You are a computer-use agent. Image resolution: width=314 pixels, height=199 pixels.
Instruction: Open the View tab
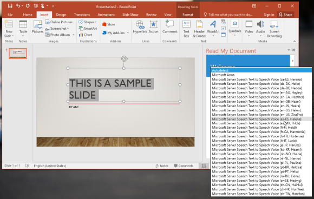coord(168,15)
